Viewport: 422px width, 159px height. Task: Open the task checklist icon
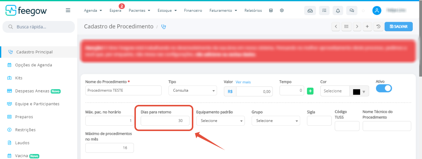324,11
